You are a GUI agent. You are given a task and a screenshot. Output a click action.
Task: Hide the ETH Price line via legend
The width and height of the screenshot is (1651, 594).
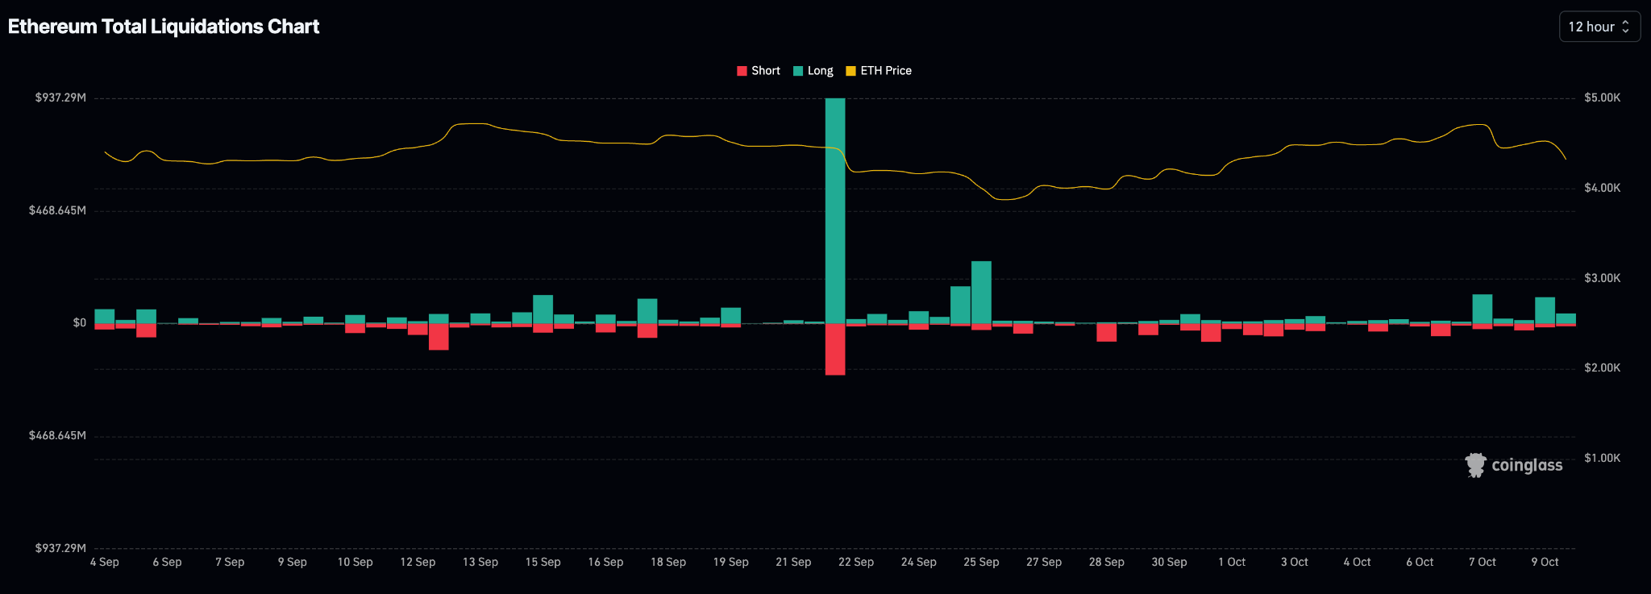[885, 71]
